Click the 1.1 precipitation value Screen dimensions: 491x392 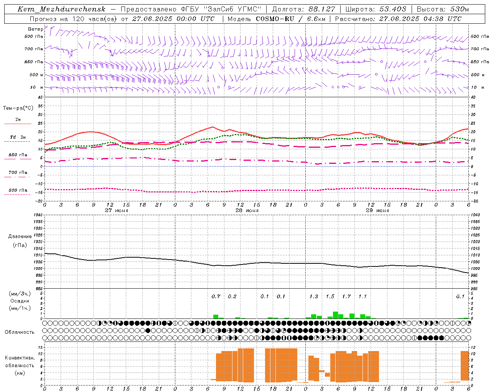[x=362, y=296]
